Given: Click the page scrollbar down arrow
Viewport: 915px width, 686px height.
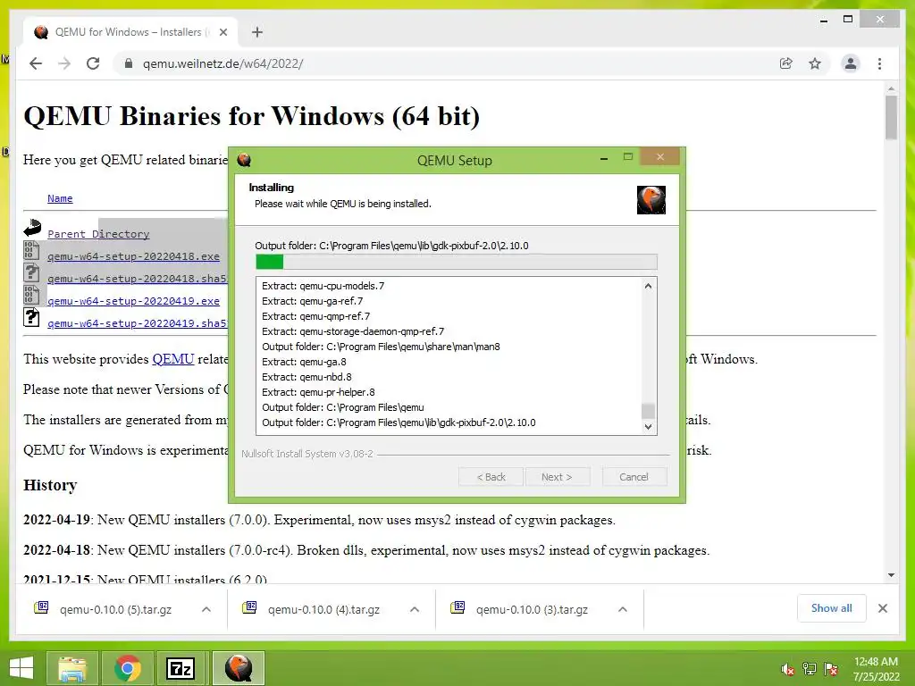Looking at the screenshot, I should click(891, 575).
